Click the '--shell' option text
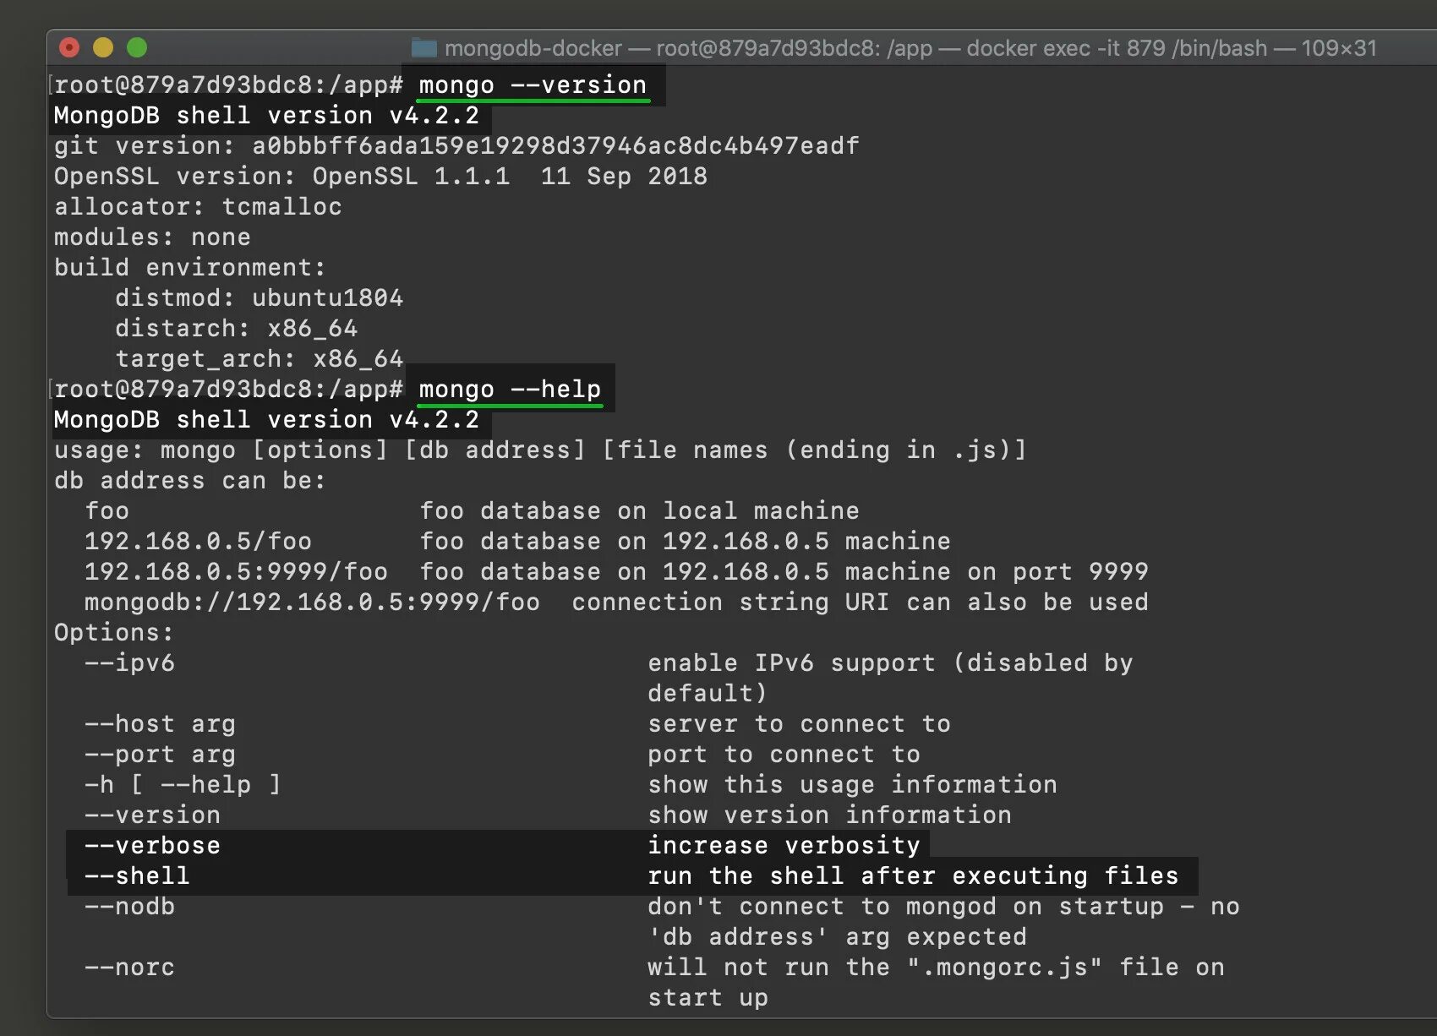This screenshot has width=1437, height=1036. pyautogui.click(x=137, y=876)
